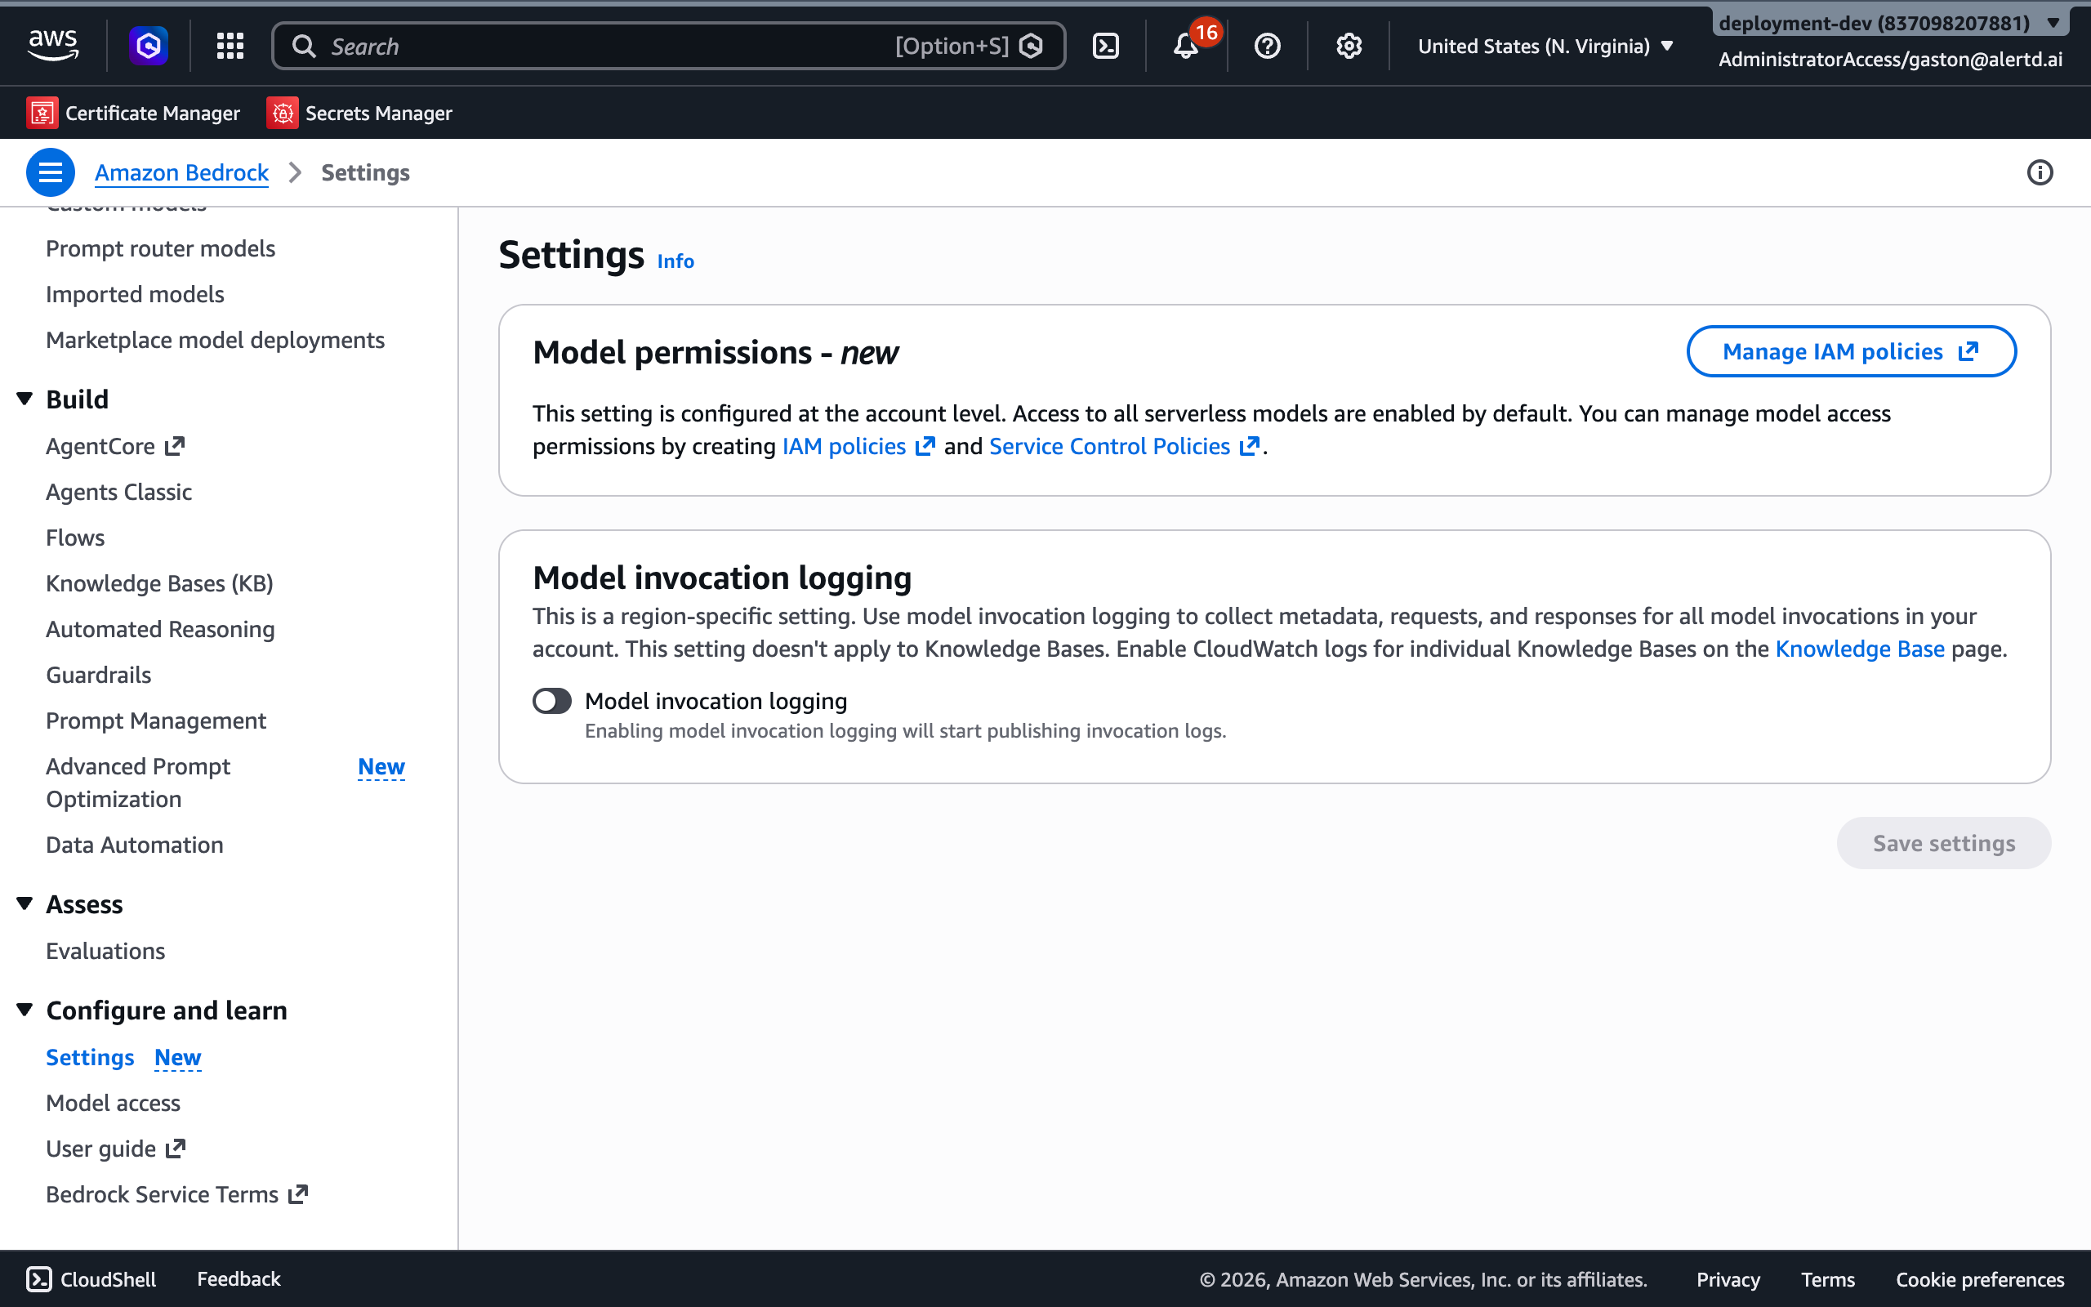The width and height of the screenshot is (2091, 1307).
Task: Open Advanced Prompt Optimization page
Action: 138,783
